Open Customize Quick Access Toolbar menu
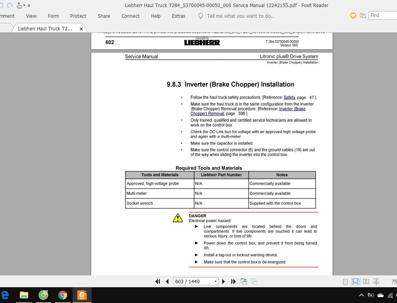397x303 pixels. 29,5
